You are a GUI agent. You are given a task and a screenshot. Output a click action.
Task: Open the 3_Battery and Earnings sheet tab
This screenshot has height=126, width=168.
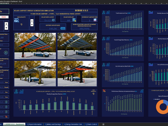(x=53, y=124)
